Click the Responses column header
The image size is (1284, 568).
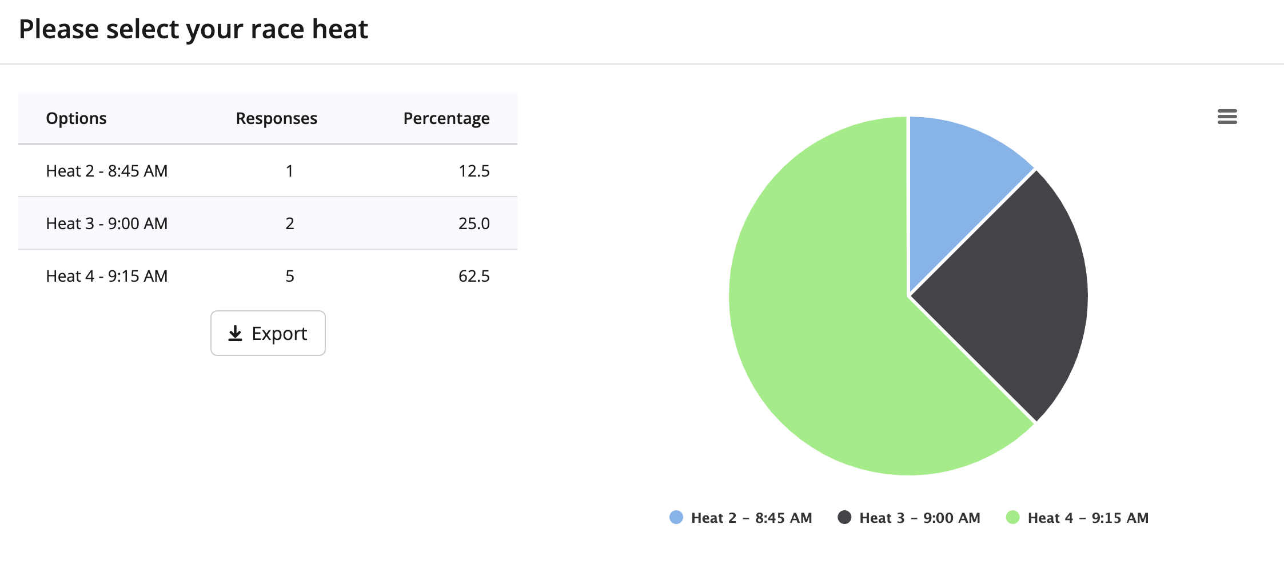(x=276, y=118)
